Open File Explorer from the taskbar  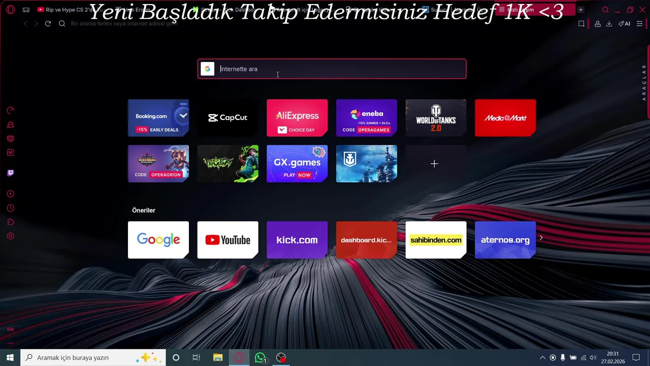coord(217,357)
